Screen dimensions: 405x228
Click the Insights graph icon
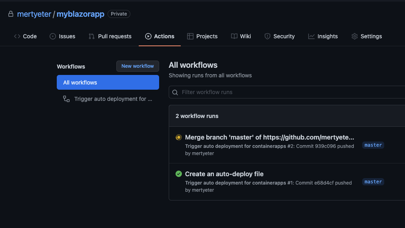tap(311, 36)
